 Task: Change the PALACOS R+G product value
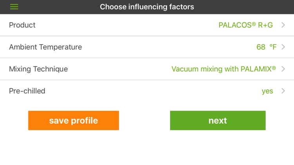(245, 25)
